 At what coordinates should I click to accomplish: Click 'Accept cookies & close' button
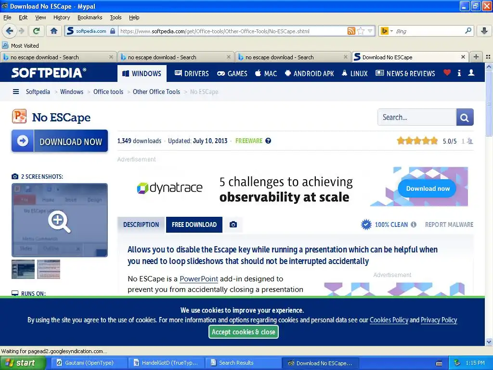(x=243, y=332)
